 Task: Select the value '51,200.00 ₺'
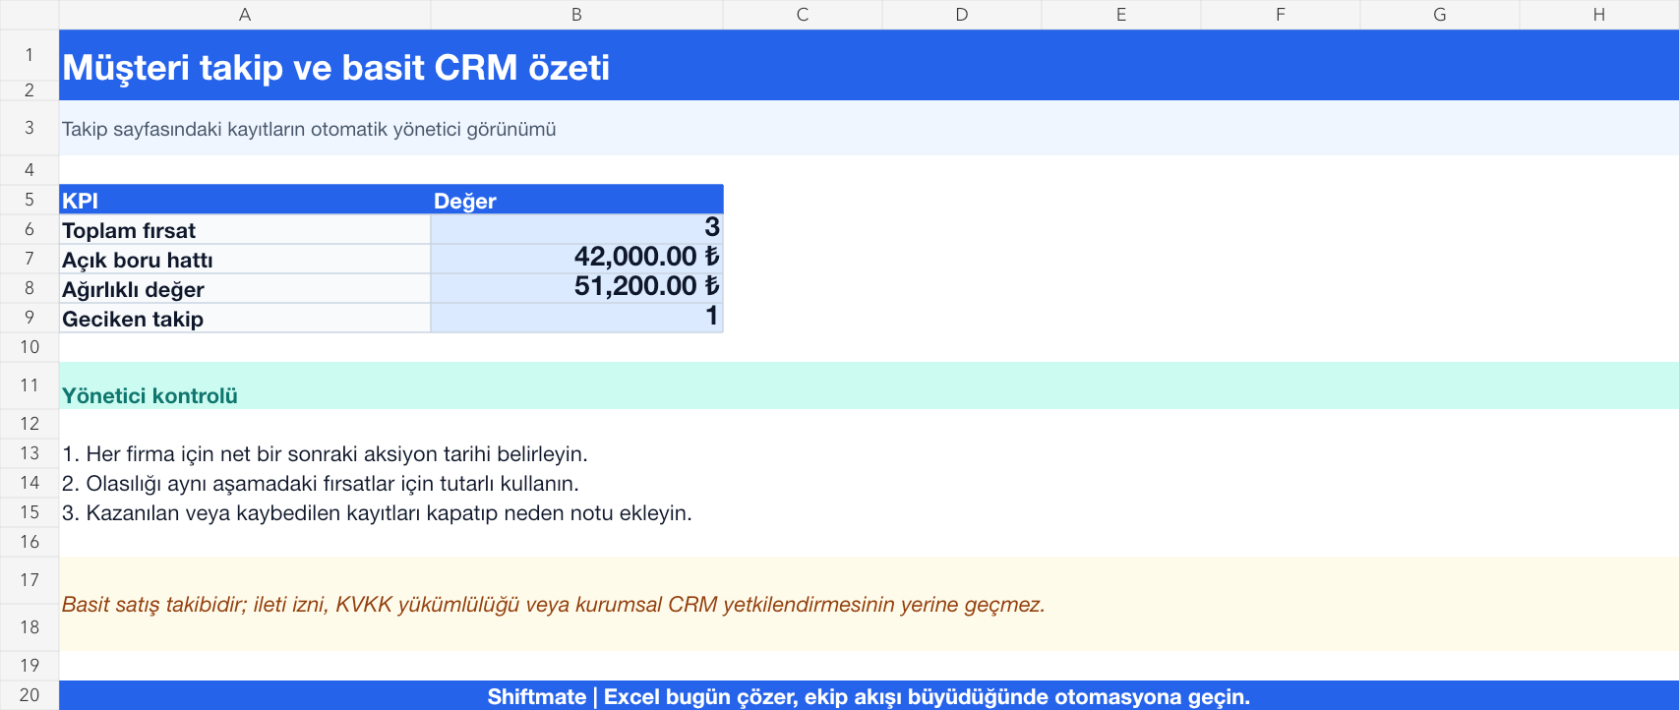[577, 288]
